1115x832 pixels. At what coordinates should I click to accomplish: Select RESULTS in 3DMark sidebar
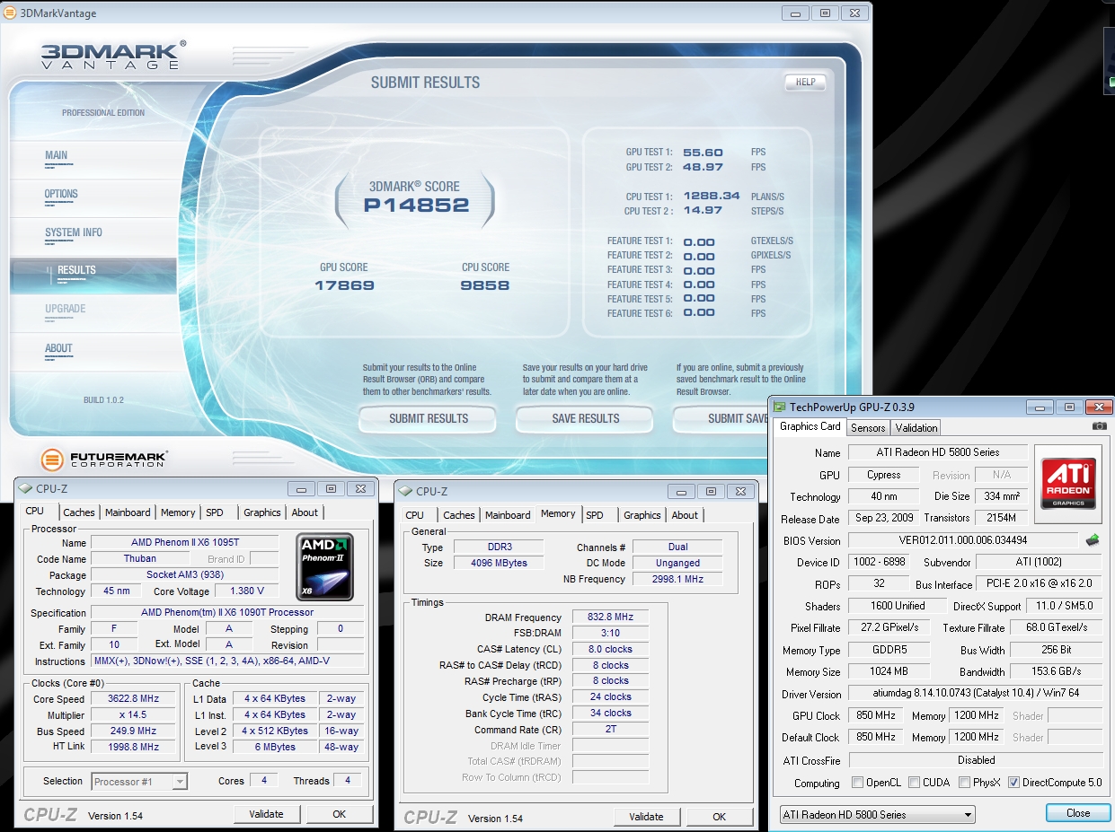pos(93,275)
